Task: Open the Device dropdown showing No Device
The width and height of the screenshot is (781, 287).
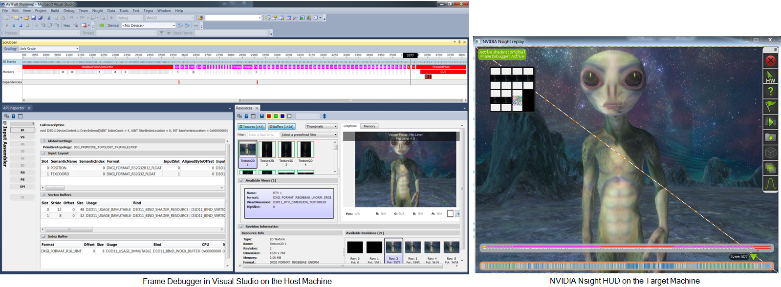Action: [x=149, y=25]
